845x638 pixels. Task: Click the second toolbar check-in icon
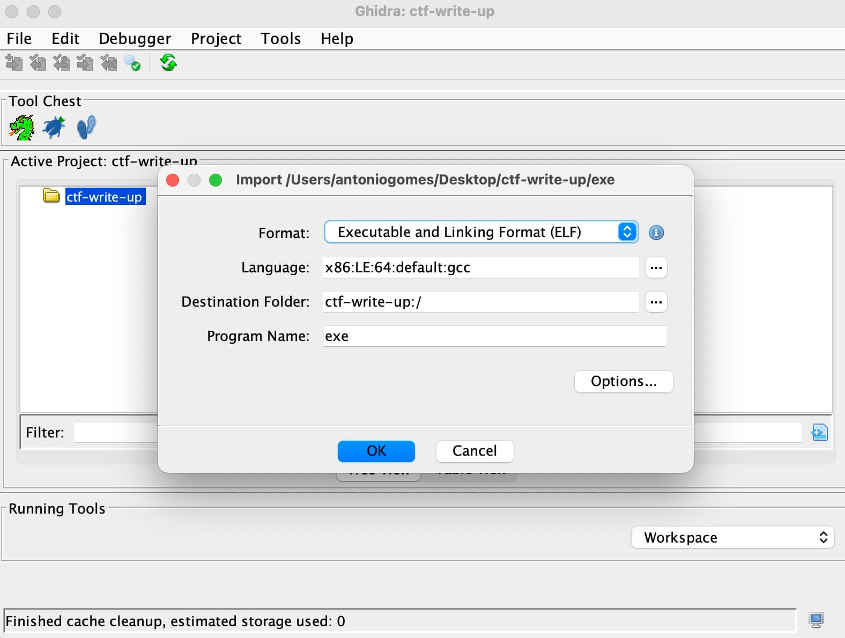(38, 63)
